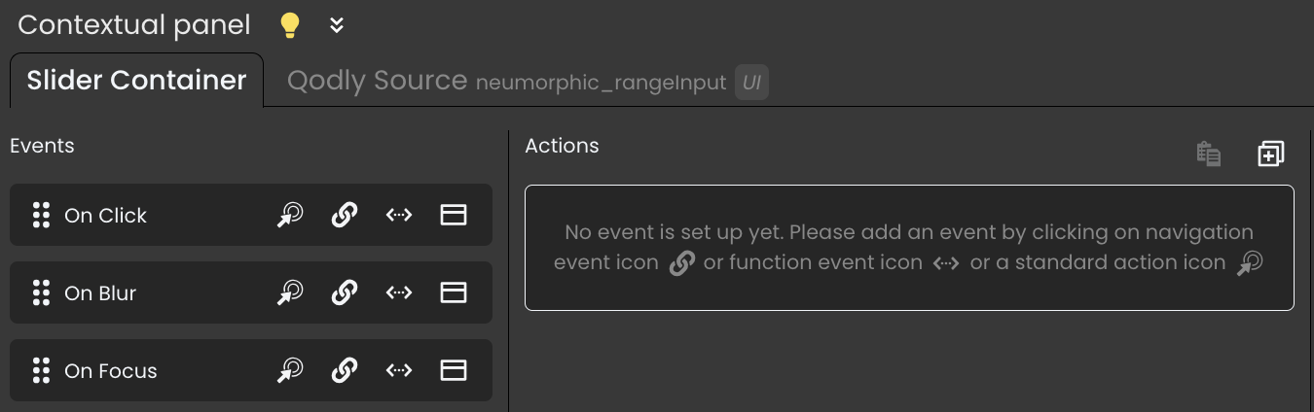Add dialog action to On Click event
The width and height of the screenshot is (1314, 412).
pyautogui.click(x=454, y=215)
